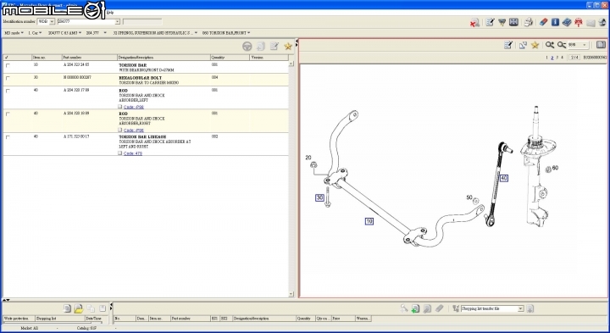Screen dimensions: 610x333
Task: Open the book catalog icon
Action: coord(567,22)
